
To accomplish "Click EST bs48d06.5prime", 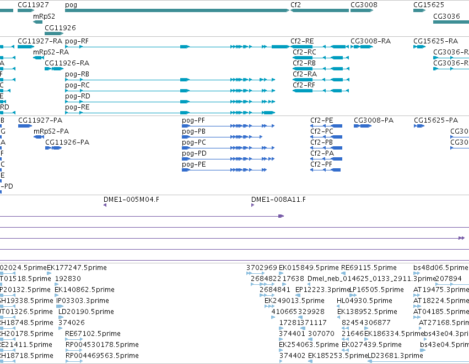I will [x=417, y=273].
